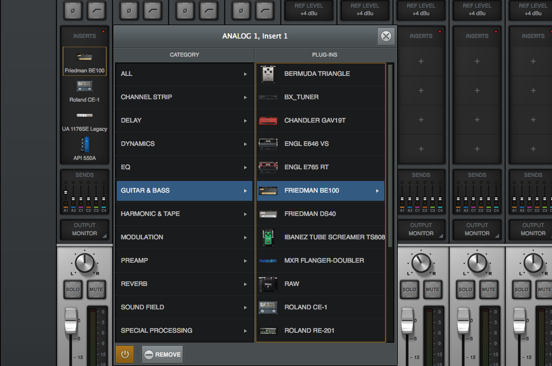The image size is (552, 366).
Task: Expand the MODULATION category arrow
Action: (x=245, y=238)
